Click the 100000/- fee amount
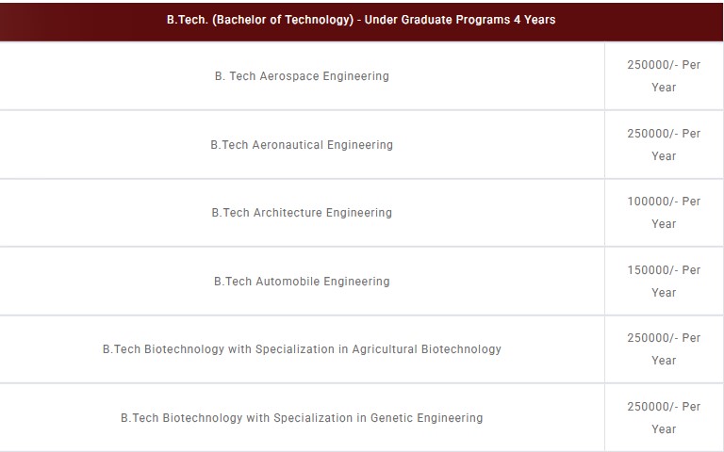The height and width of the screenshot is (452, 724). 652,202
